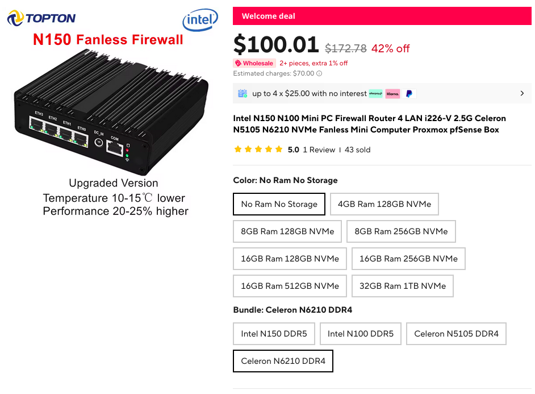Click the estimated charges info icon
Screen dimensions: 535x394
(x=319, y=73)
